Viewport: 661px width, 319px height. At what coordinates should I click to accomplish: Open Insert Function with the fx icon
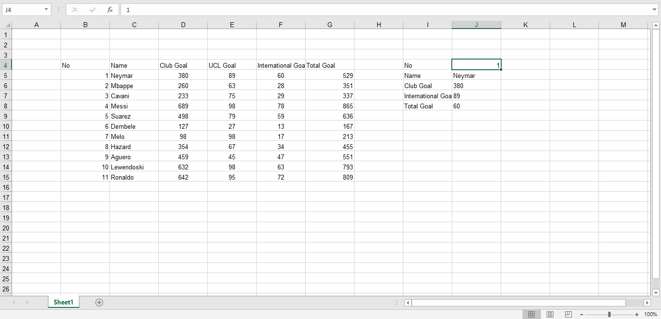click(109, 9)
